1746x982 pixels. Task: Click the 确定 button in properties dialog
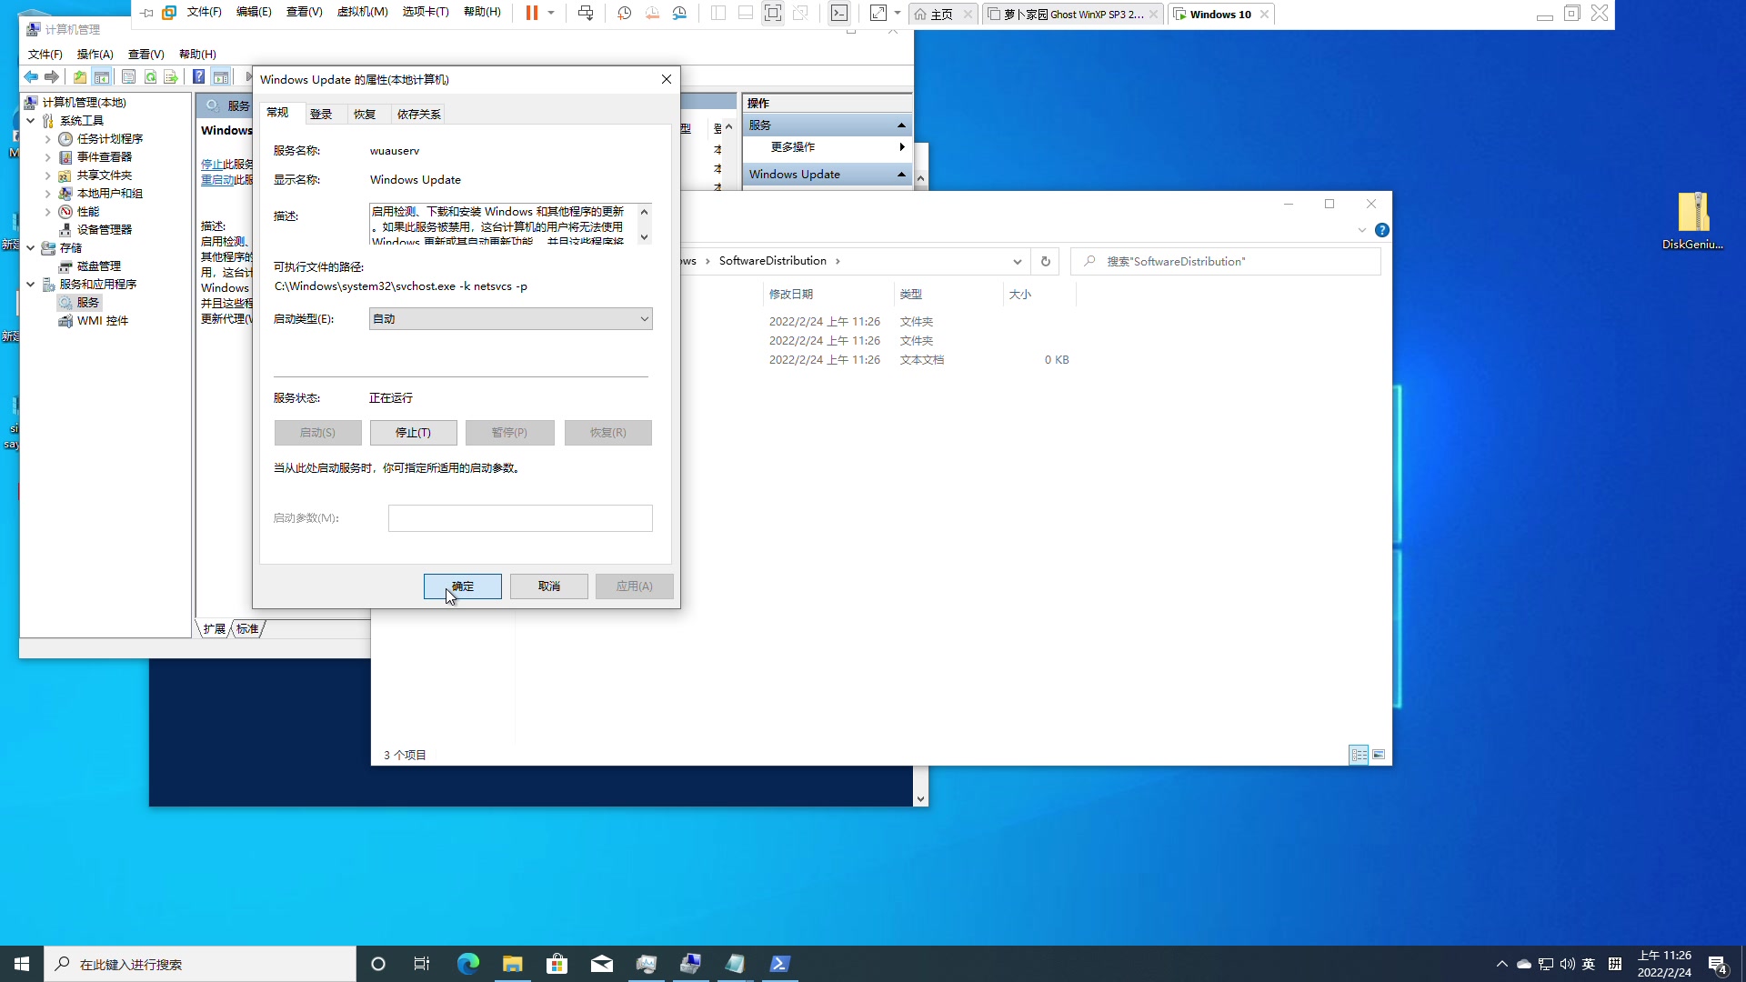coord(462,586)
